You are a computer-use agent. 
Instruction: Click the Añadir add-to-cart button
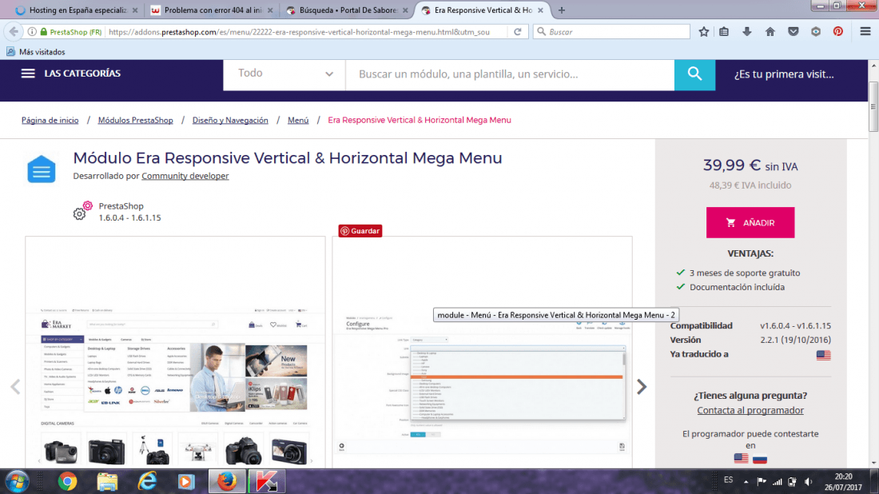coord(750,222)
